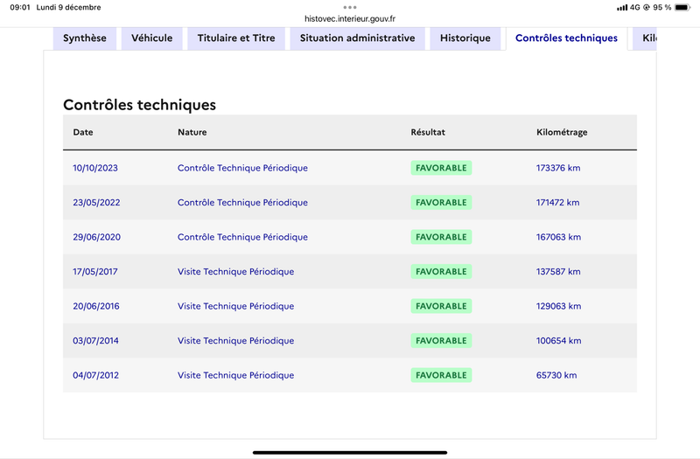Click FAVORABLE badge for 04/07/2012

[x=441, y=376]
